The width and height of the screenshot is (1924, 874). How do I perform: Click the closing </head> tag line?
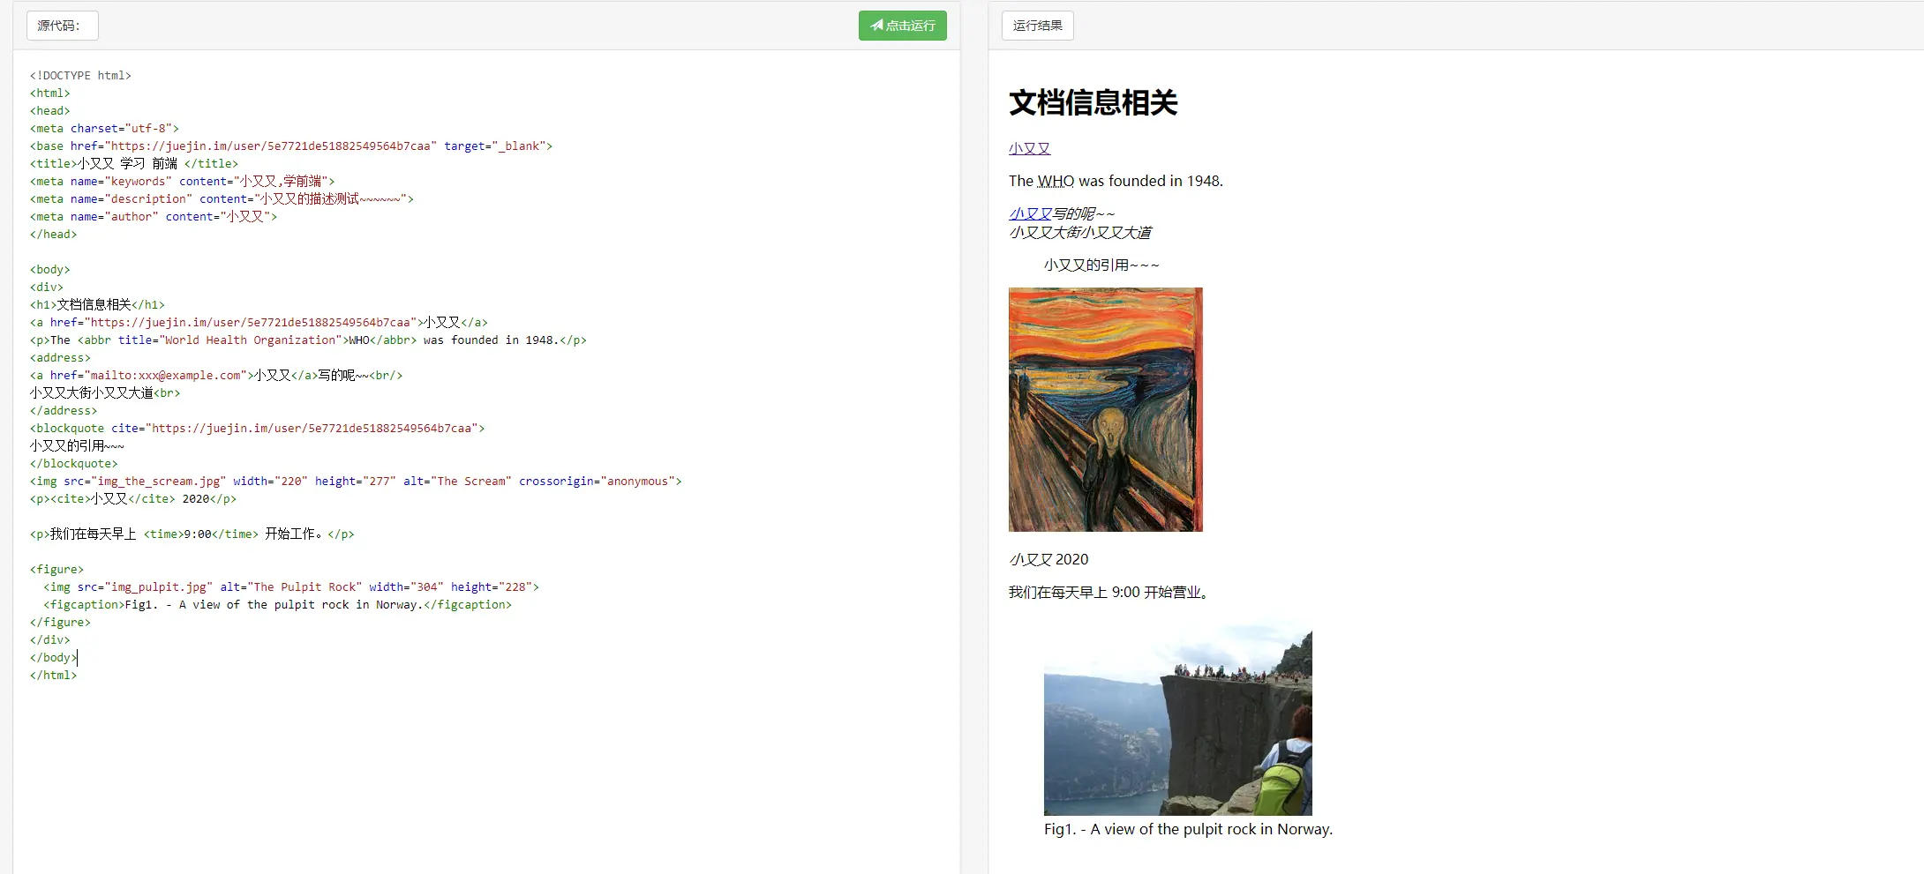coord(53,234)
